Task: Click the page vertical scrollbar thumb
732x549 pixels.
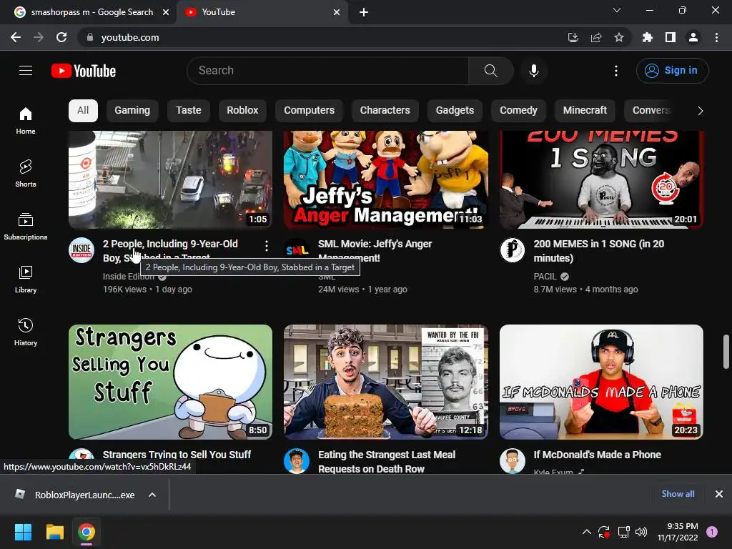Action: [x=726, y=351]
